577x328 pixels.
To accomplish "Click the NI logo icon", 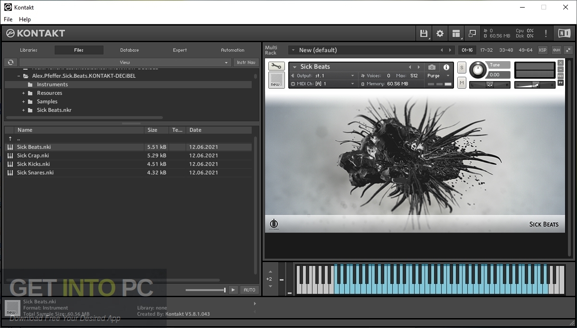I will (564, 33).
